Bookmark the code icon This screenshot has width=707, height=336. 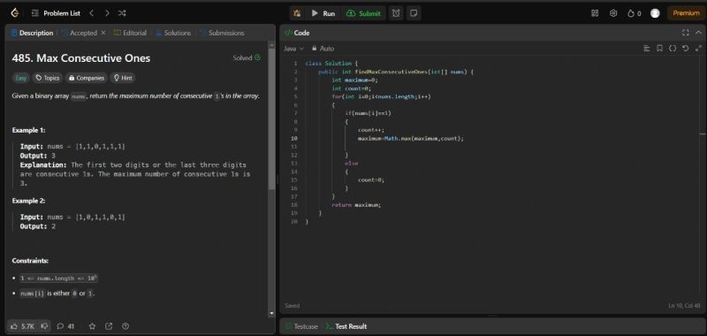coord(659,49)
